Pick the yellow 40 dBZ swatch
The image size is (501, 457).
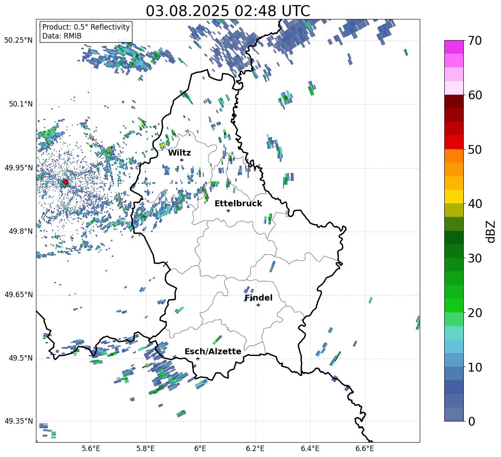click(x=454, y=197)
